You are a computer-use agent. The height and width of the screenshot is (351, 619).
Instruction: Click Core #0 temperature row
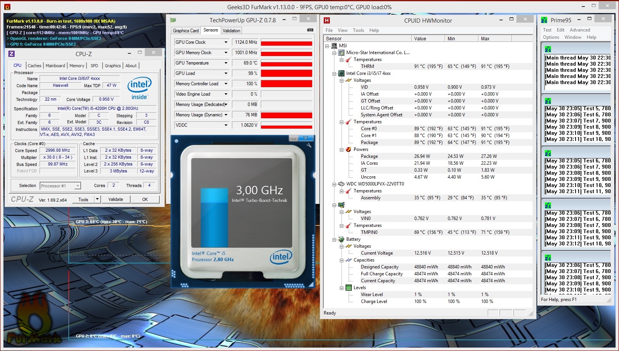click(x=428, y=129)
